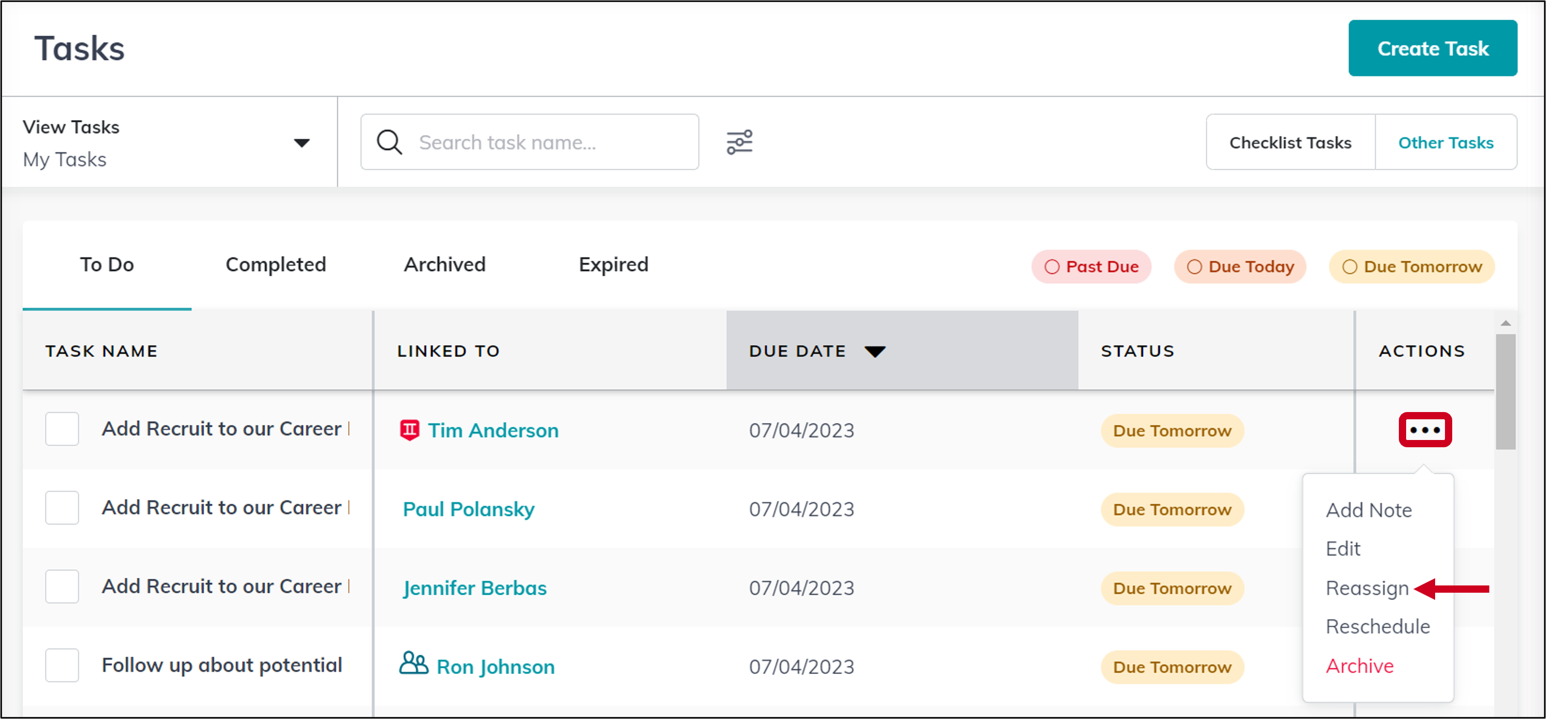This screenshot has width=1546, height=719.
Task: Open the View Tasks dropdown
Action: point(302,142)
